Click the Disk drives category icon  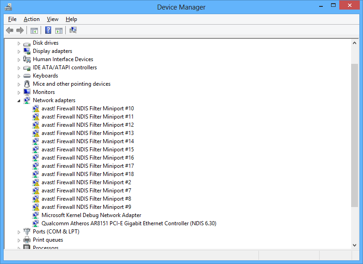27,43
